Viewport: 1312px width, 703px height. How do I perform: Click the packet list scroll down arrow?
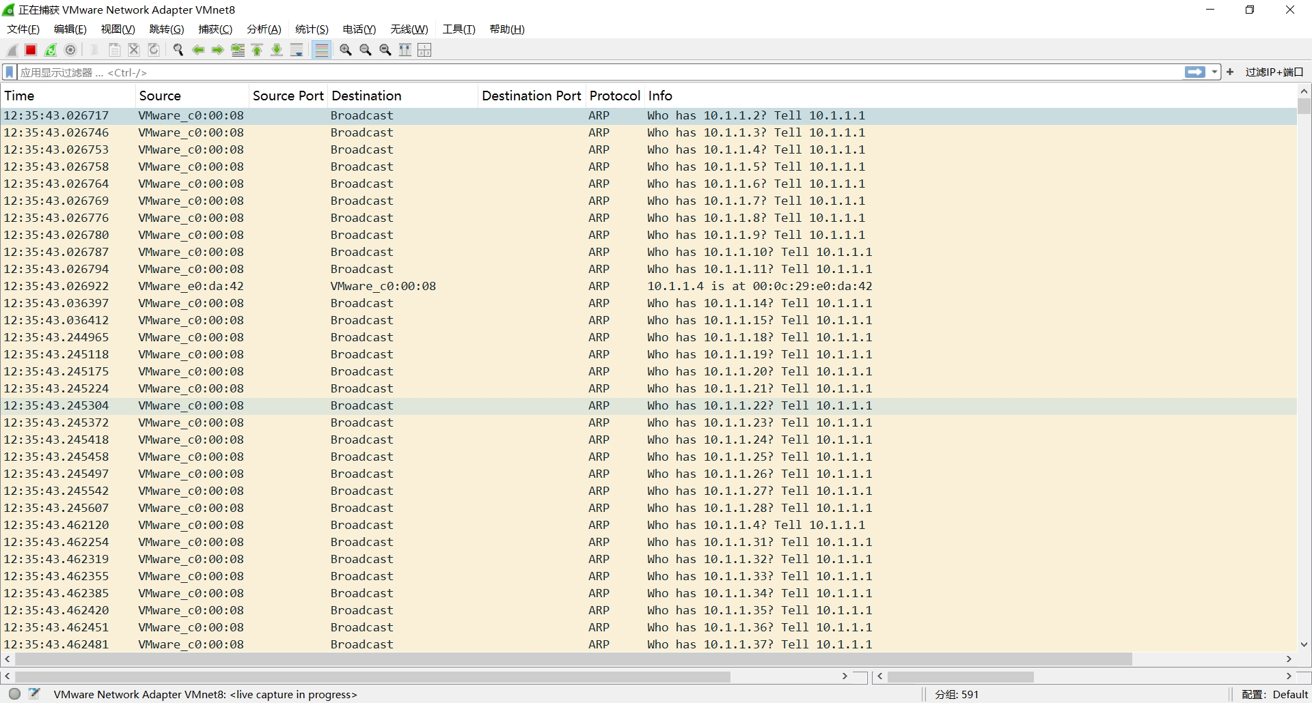pos(1304,644)
